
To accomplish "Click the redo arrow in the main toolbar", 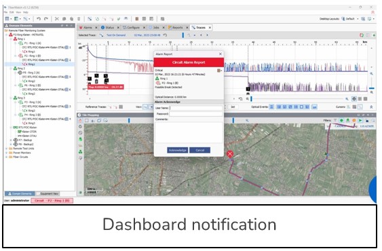I will point(46,19).
